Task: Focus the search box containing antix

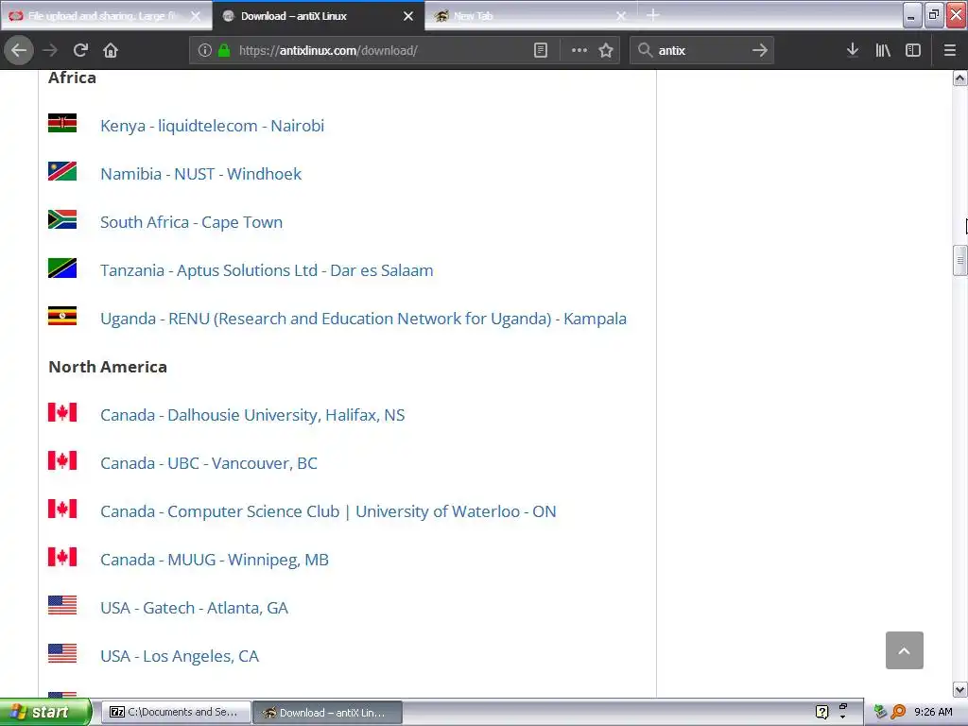Action: [x=700, y=51]
